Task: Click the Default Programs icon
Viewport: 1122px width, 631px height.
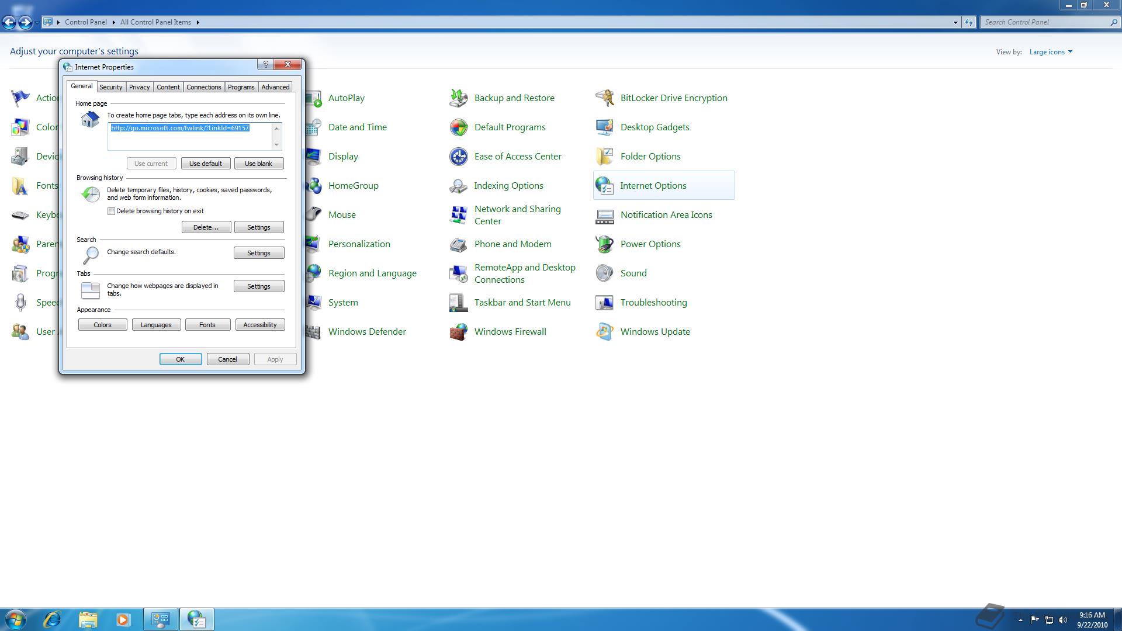Action: (x=459, y=127)
